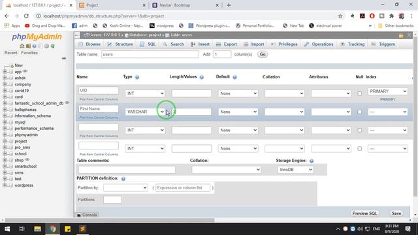
Task: Open the Operations tab
Action: coord(319,44)
